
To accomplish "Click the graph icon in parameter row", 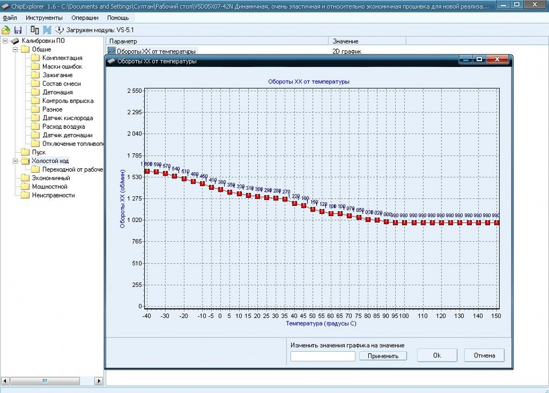I will 112,51.
